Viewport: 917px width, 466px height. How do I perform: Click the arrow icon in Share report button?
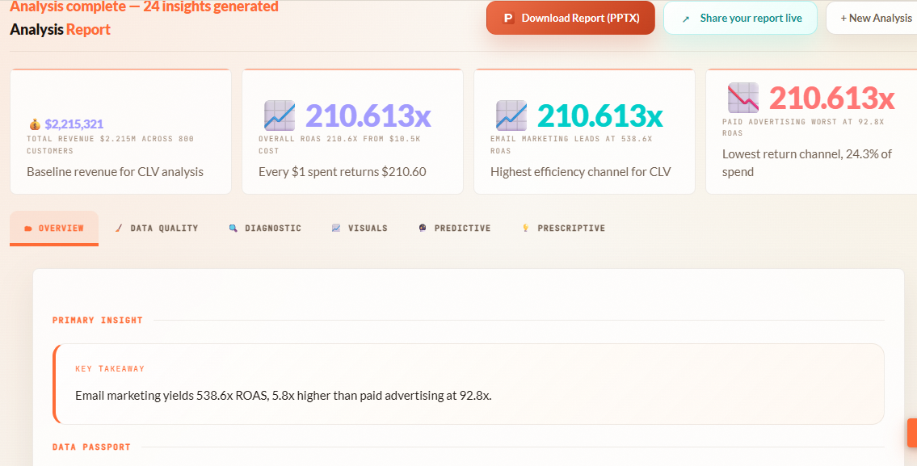pyautogui.click(x=686, y=19)
